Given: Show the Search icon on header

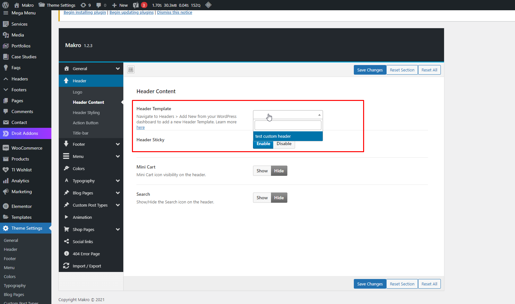Looking at the screenshot, I should (262, 198).
